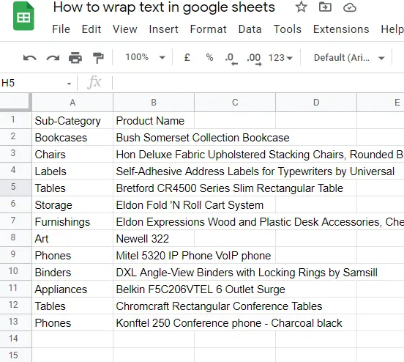This screenshot has height=362, width=404.
Task: Select the Storage cell
Action: [x=72, y=204]
